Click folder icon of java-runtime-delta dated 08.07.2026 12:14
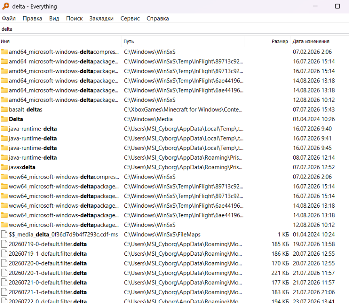 (x=4, y=158)
